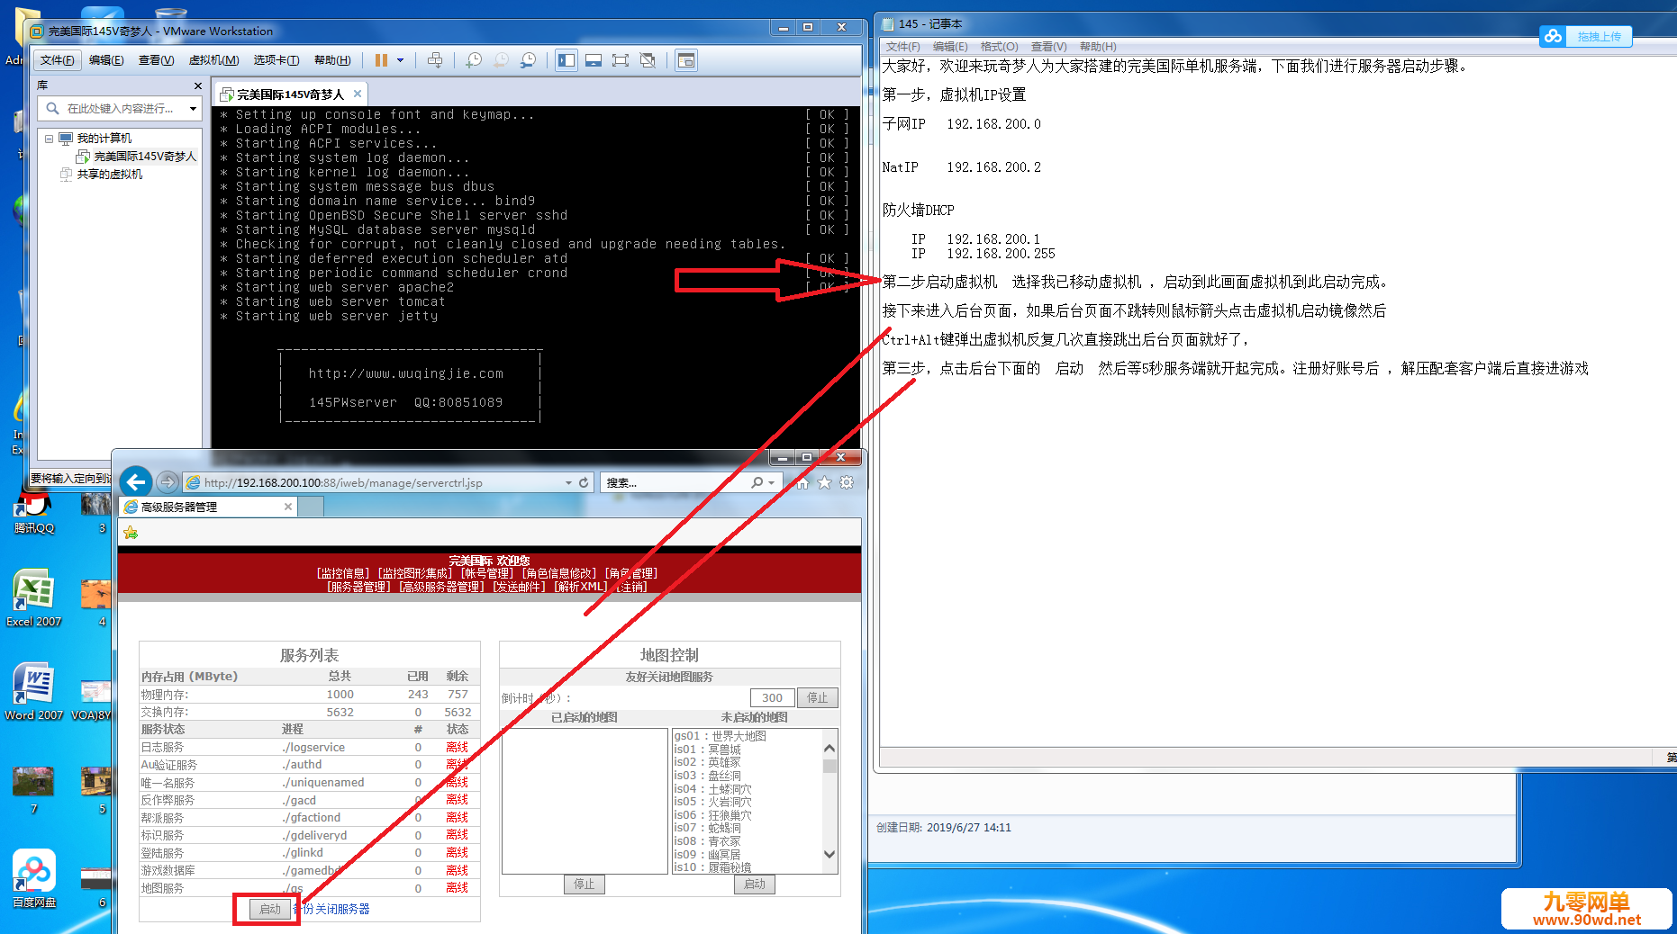Open 格式(O) menu in Notepad

point(999,47)
